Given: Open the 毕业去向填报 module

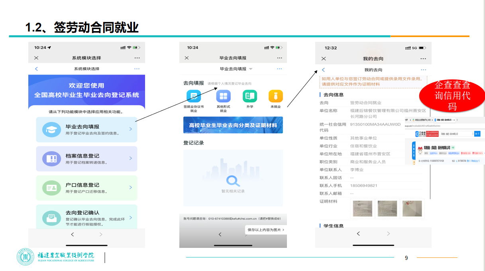Looking at the screenshot, I should [x=86, y=130].
